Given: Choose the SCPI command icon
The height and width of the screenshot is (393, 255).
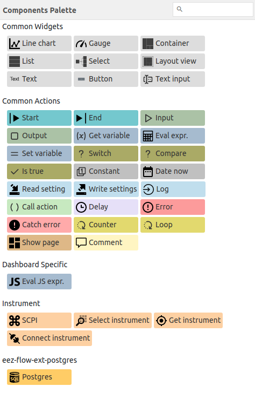Looking at the screenshot, I should click(15, 321).
